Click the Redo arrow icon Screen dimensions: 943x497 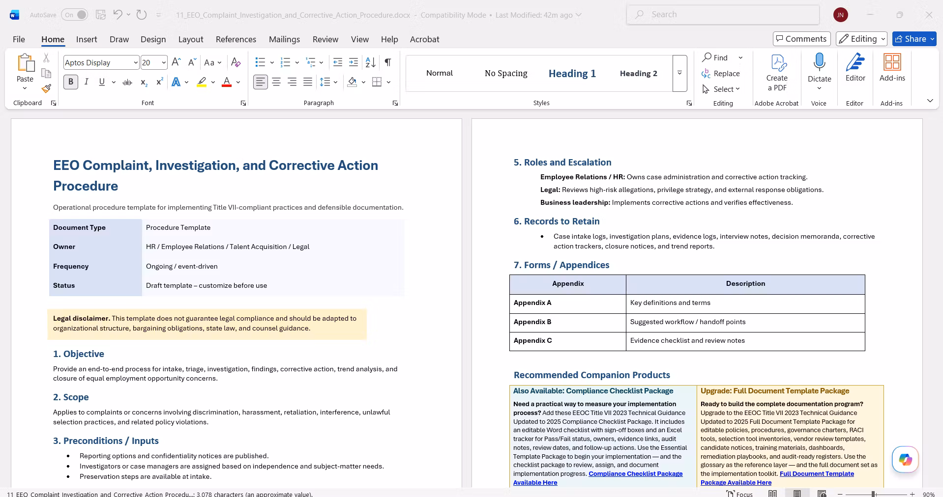click(x=142, y=15)
